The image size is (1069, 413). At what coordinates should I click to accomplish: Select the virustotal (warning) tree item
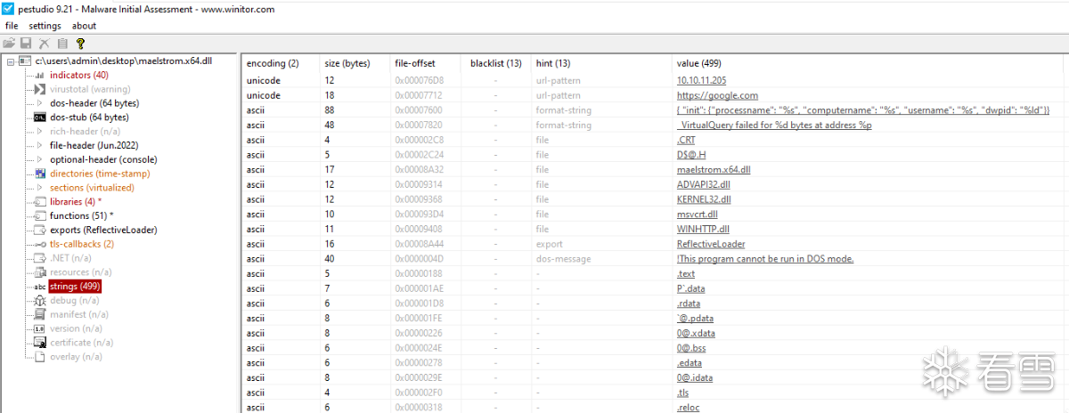[x=90, y=89]
